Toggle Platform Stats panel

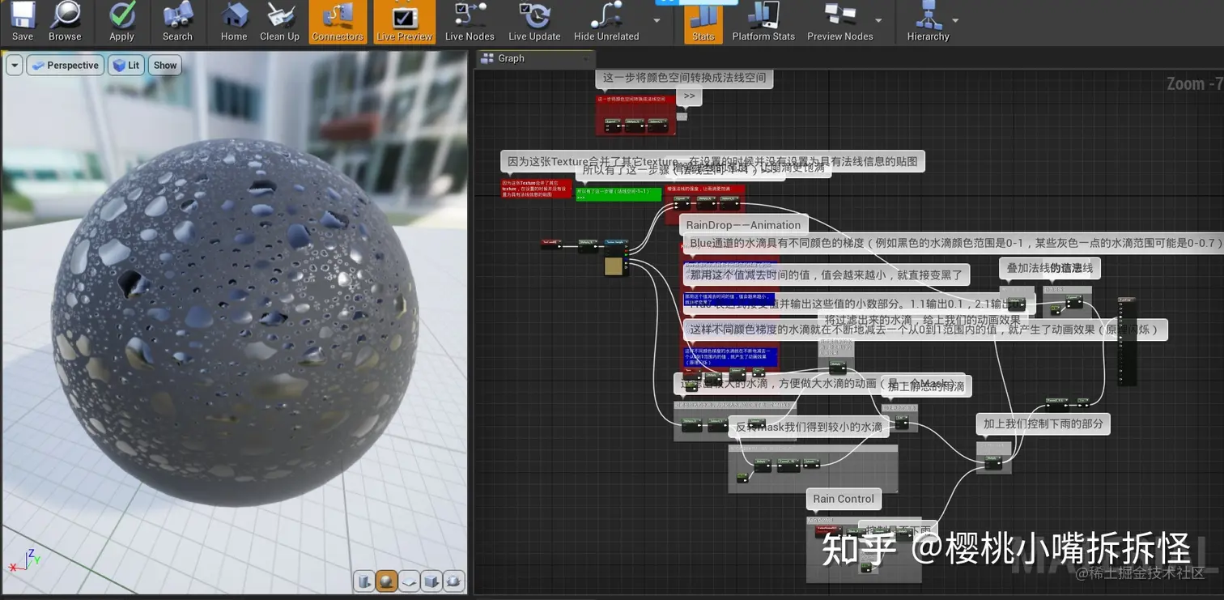[x=763, y=22]
